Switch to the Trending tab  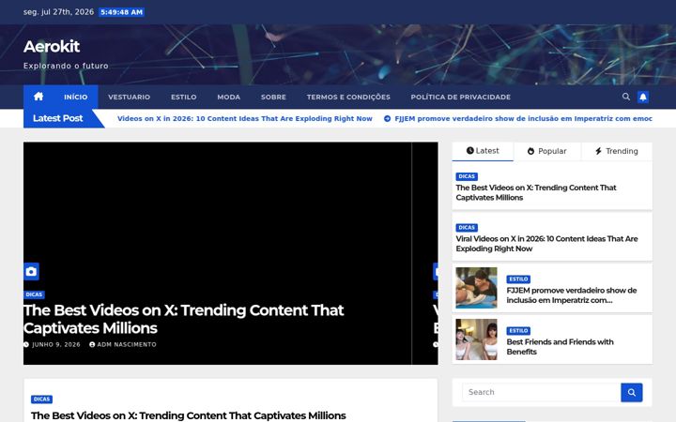point(617,151)
